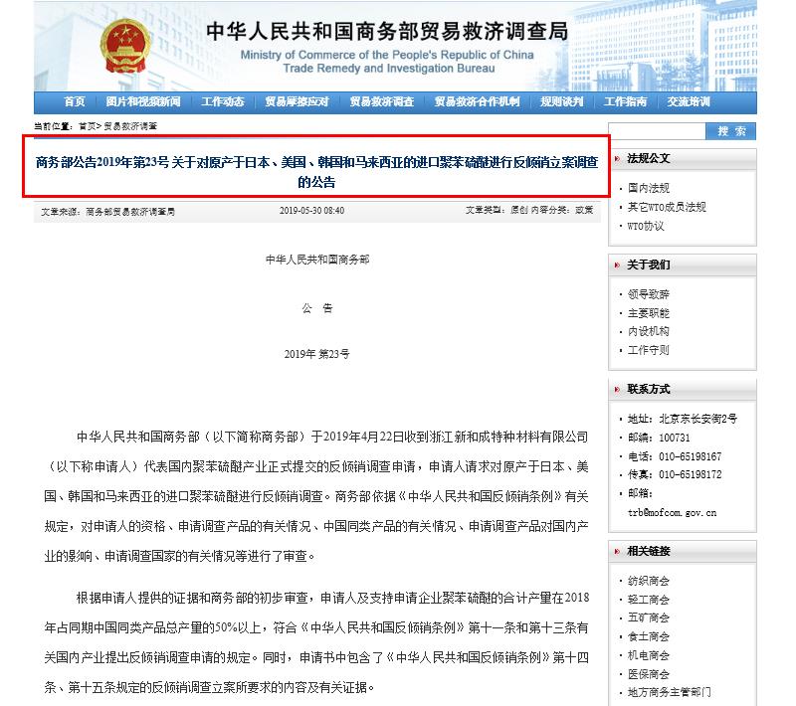Click the national emblem logo in header
This screenshot has width=796, height=706.
click(x=125, y=47)
